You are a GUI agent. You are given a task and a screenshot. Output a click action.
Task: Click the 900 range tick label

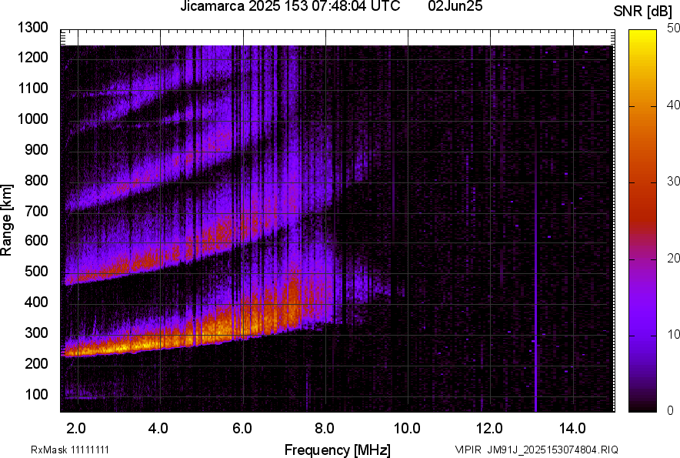(36, 150)
